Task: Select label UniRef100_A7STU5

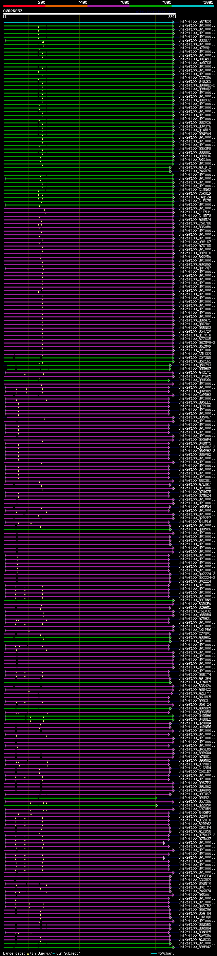Action: point(195,246)
